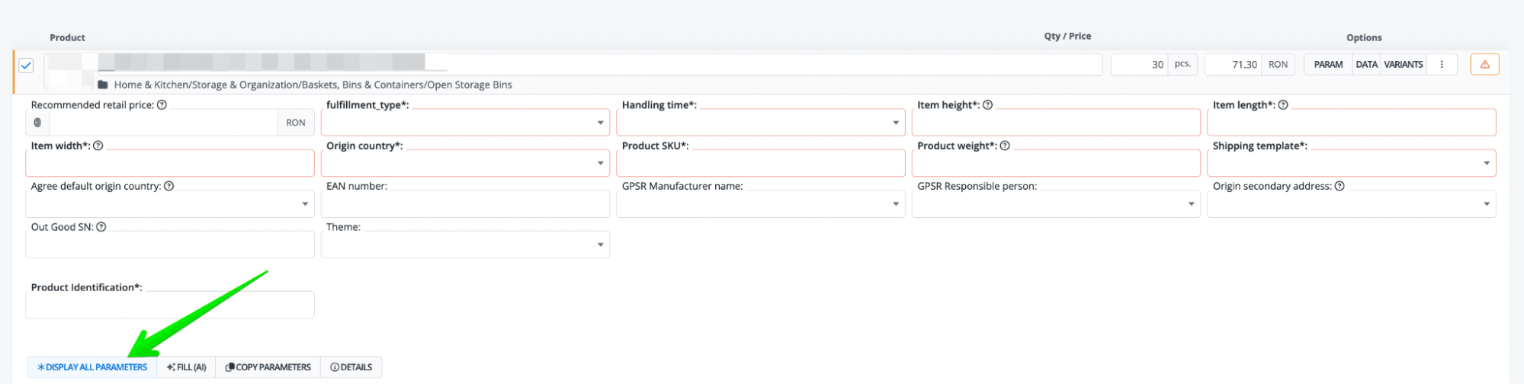Click help icon beside Origin secondary address
1524x384 pixels.
point(1340,186)
